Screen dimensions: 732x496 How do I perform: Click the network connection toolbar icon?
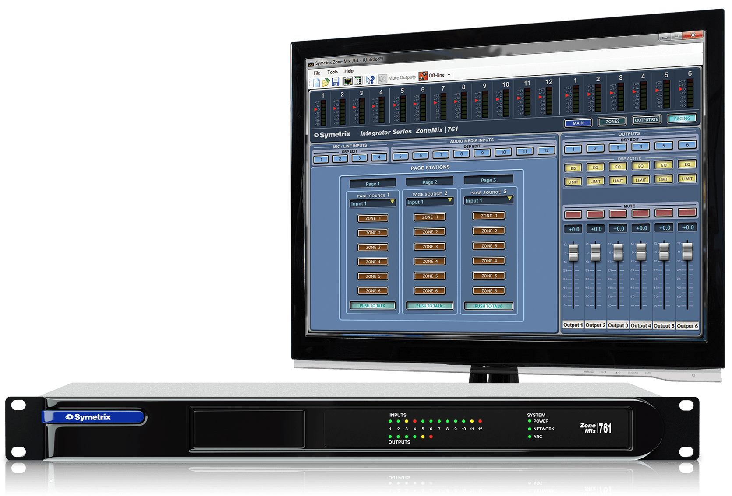click(348, 81)
